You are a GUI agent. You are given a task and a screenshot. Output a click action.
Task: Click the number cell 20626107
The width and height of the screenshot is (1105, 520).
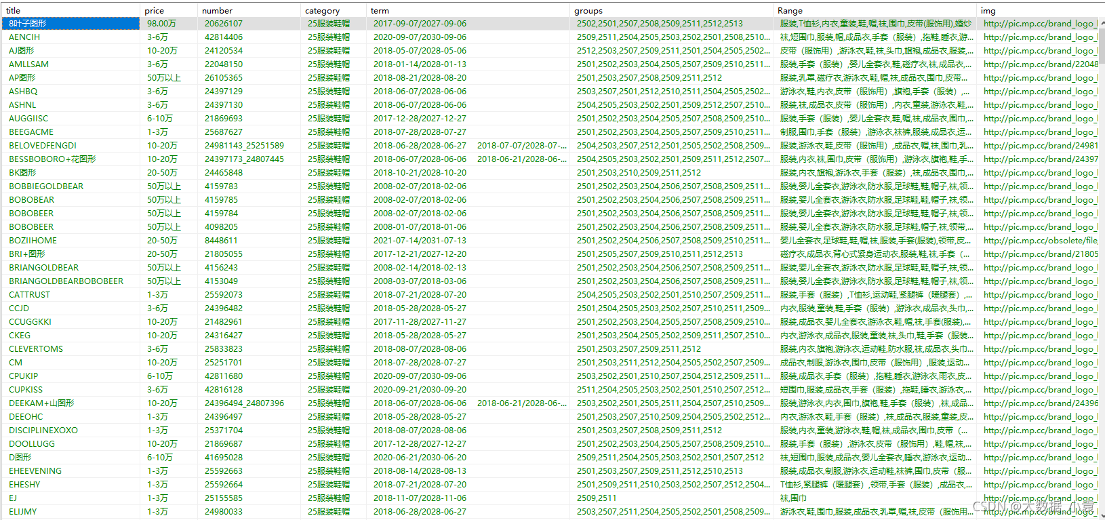click(x=249, y=24)
